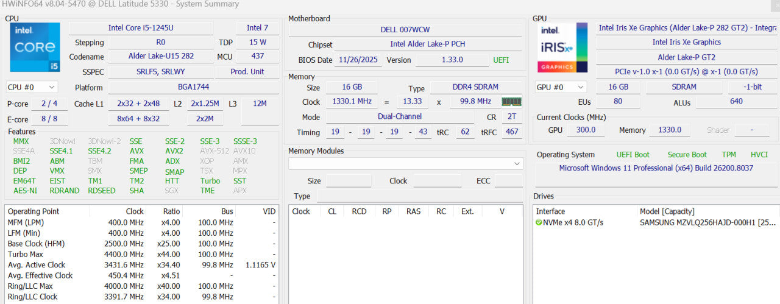The height and width of the screenshot is (304, 780).
Task: Click chipset Intel Alder Lake-P PCH
Action: [x=428, y=44]
